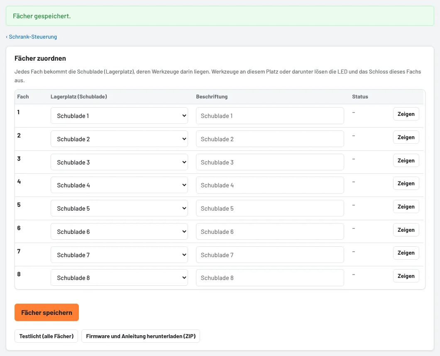Click the 'Beschriftung' column header
The width and height of the screenshot is (440, 356).
212,96
